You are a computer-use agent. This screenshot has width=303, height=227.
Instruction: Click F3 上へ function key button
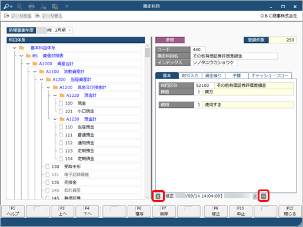(62, 211)
